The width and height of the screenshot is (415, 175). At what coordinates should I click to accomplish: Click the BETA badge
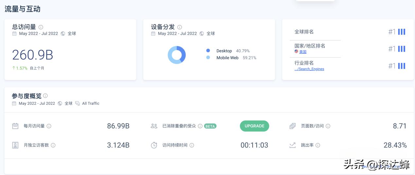[210, 126]
